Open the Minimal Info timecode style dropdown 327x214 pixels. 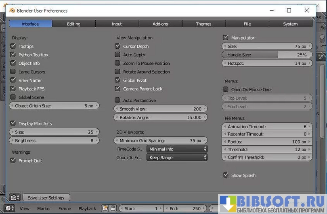pyautogui.click(x=177, y=149)
